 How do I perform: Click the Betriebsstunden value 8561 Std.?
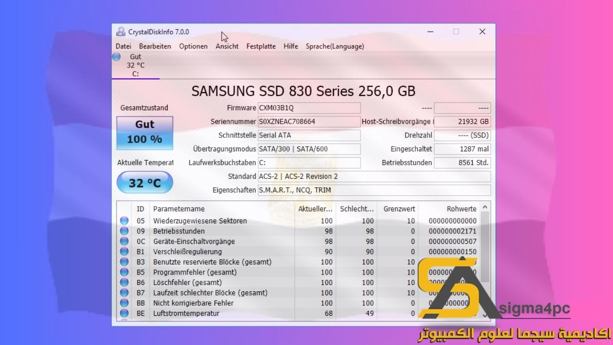coord(462,162)
